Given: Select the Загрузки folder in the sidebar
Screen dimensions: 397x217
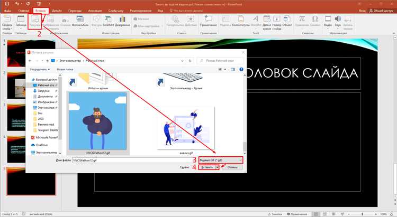Looking at the screenshot, I should [43, 91].
